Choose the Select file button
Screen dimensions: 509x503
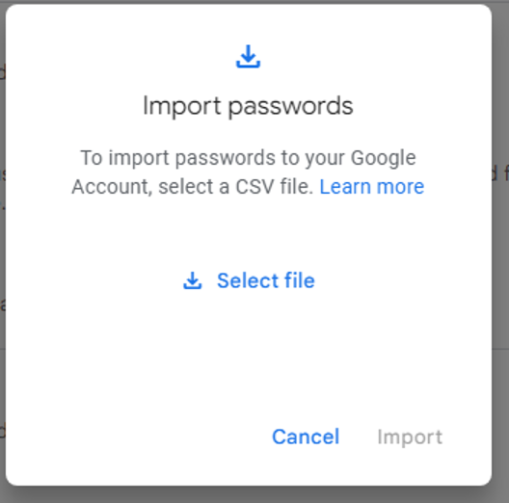point(249,280)
